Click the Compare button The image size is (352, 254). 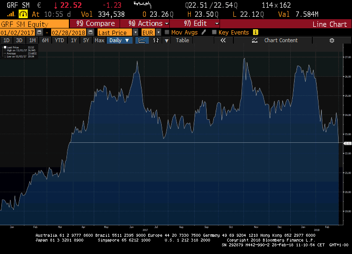tap(95, 23)
